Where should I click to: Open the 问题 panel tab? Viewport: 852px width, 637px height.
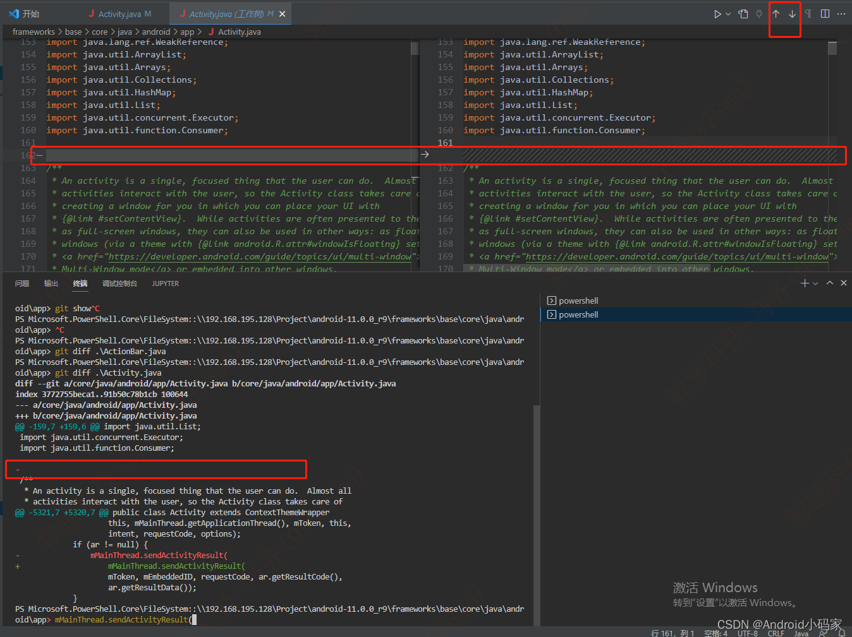[x=22, y=283]
